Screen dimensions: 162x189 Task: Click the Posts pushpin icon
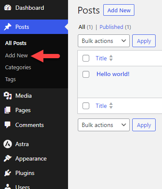8,27
